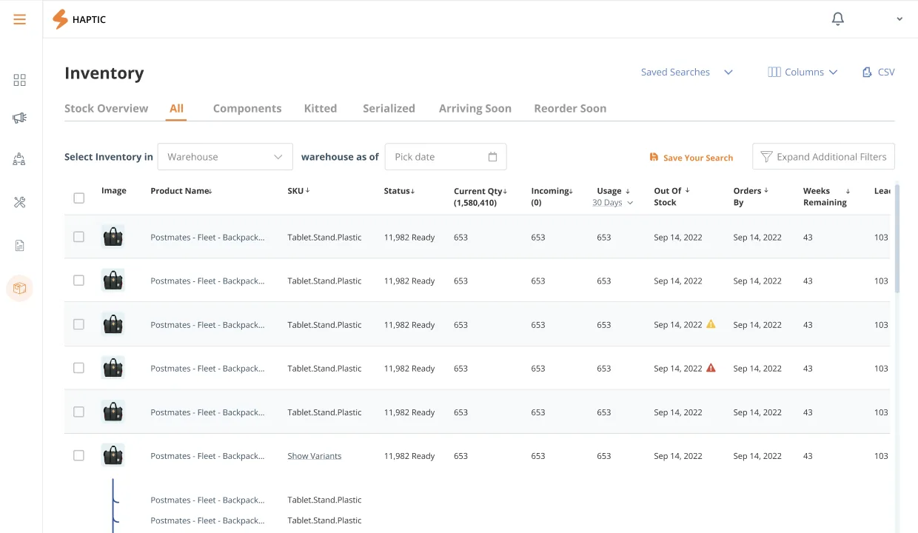Open the hamburger menu
The image size is (918, 533).
coord(19,19)
